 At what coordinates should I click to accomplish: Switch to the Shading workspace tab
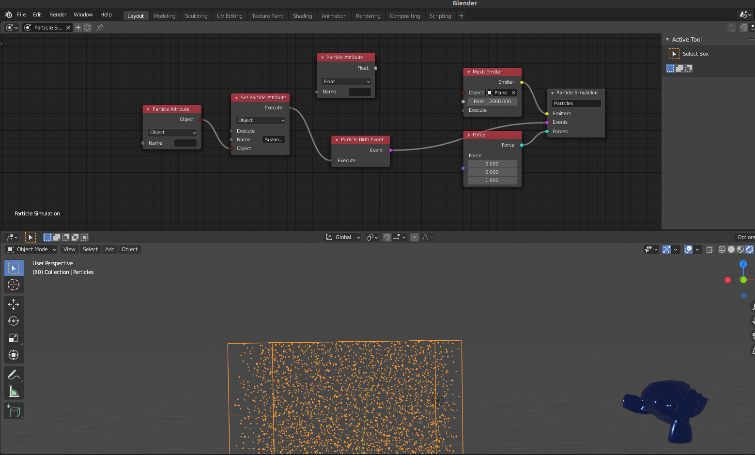302,16
